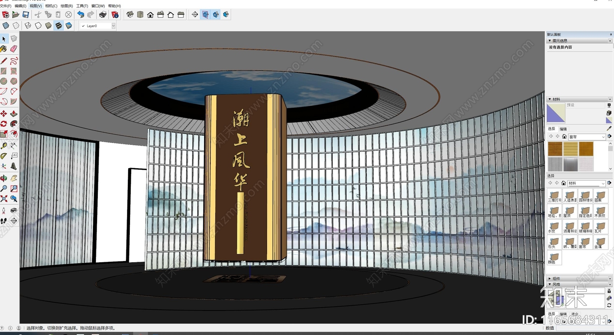Pick the Rectangle tool
Viewport: 614px width, 335px height.
click(4, 71)
